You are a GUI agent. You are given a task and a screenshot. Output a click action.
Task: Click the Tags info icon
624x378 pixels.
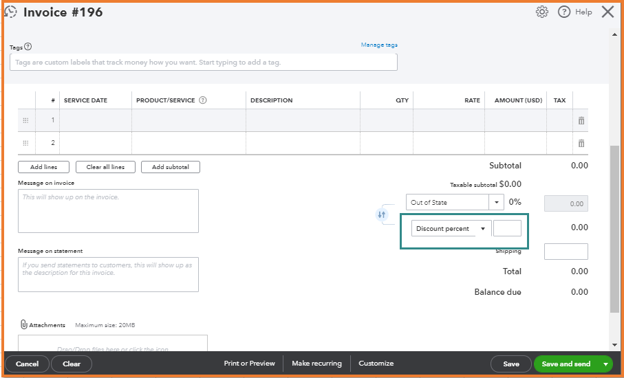coord(28,47)
